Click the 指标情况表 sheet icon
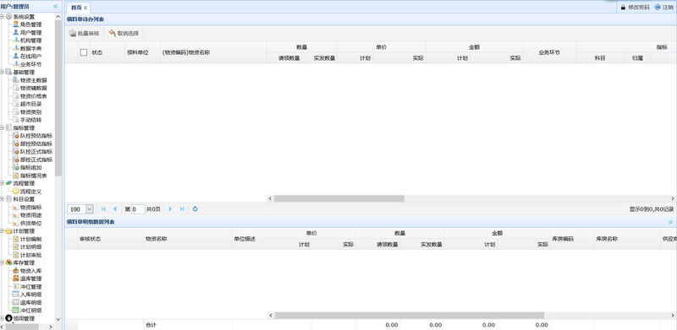677x330 pixels. pos(16,176)
